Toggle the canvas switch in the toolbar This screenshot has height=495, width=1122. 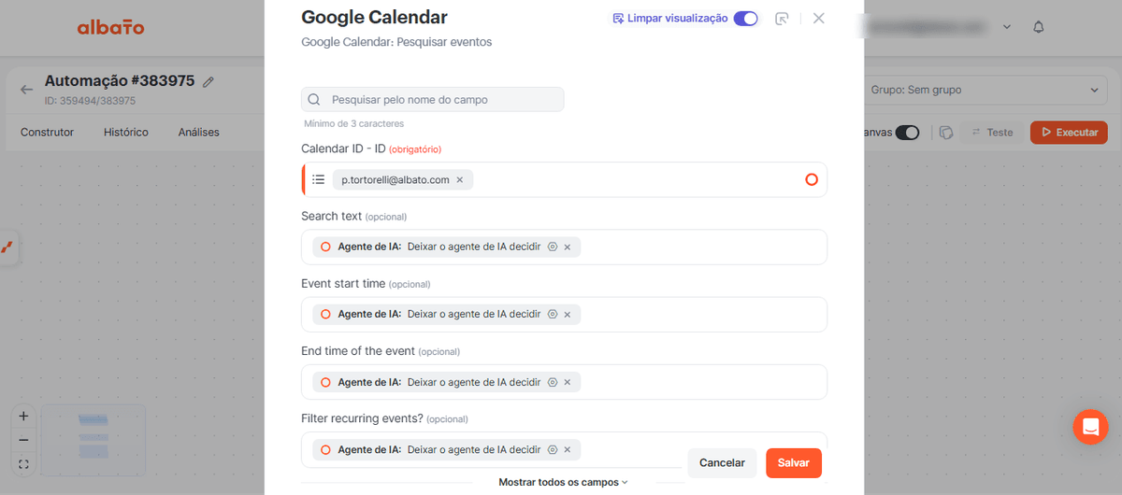click(x=907, y=133)
